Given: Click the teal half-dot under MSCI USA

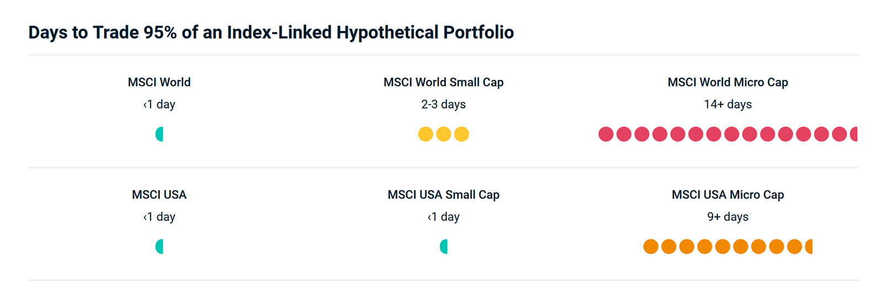Looking at the screenshot, I should pyautogui.click(x=159, y=246).
